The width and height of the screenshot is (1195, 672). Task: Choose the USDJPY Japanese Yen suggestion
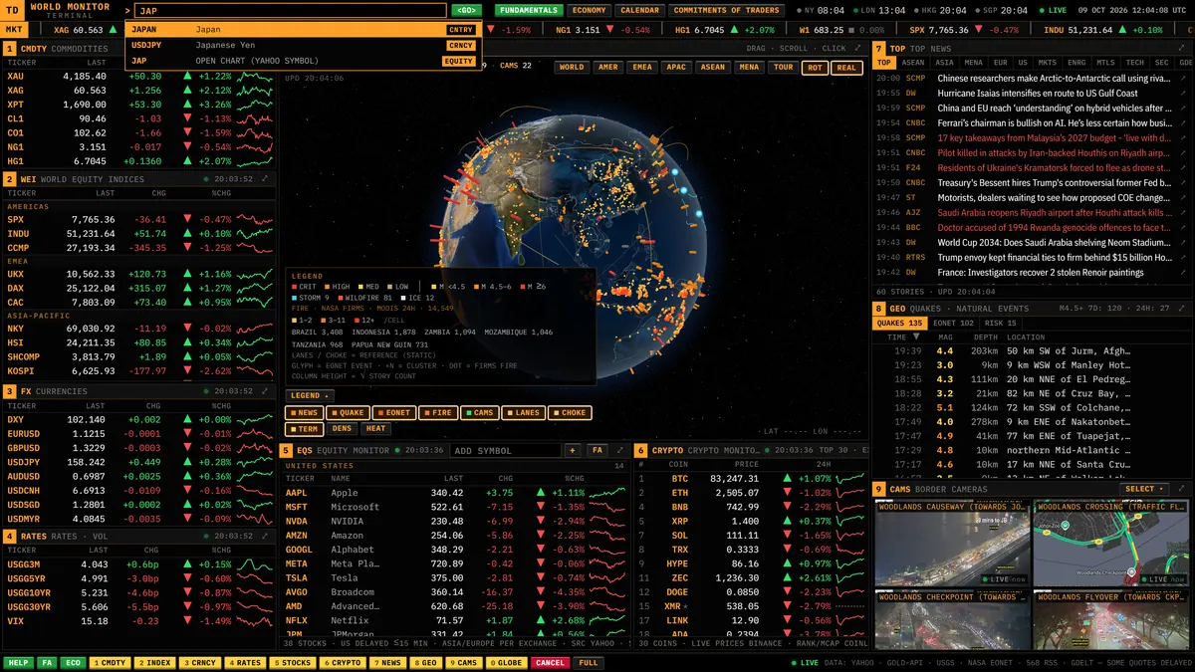pos(304,45)
